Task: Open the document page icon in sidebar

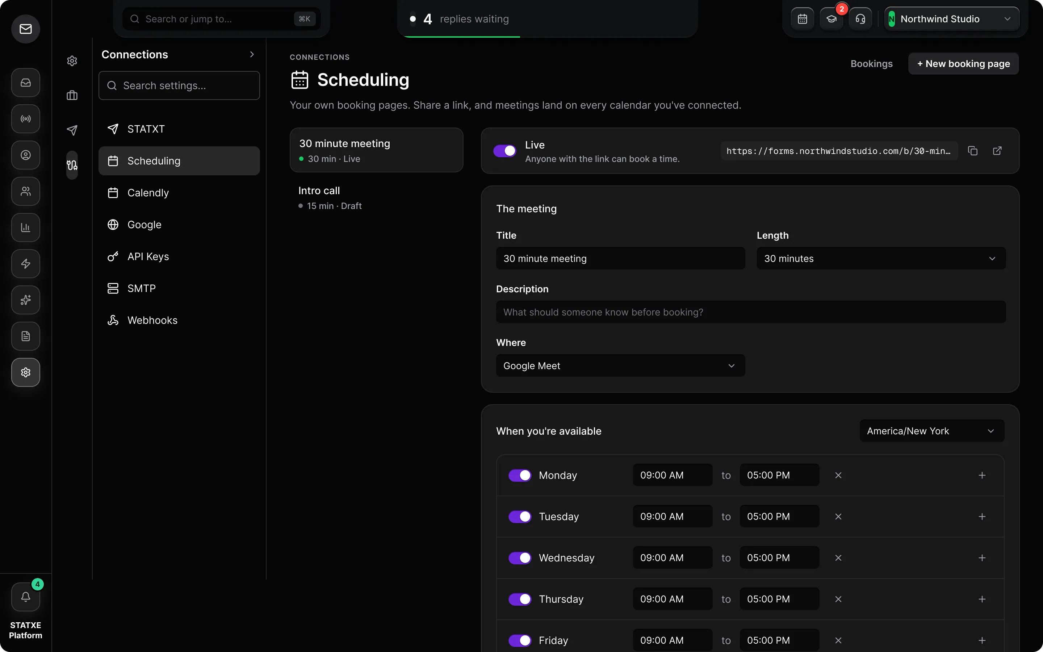Action: click(25, 336)
